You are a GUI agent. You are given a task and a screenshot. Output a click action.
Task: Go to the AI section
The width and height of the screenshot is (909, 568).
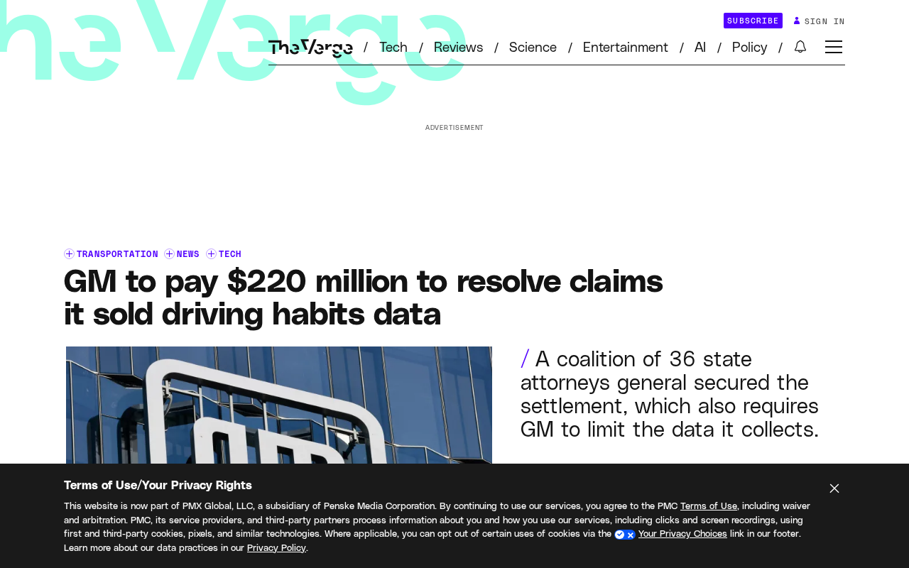click(x=700, y=48)
